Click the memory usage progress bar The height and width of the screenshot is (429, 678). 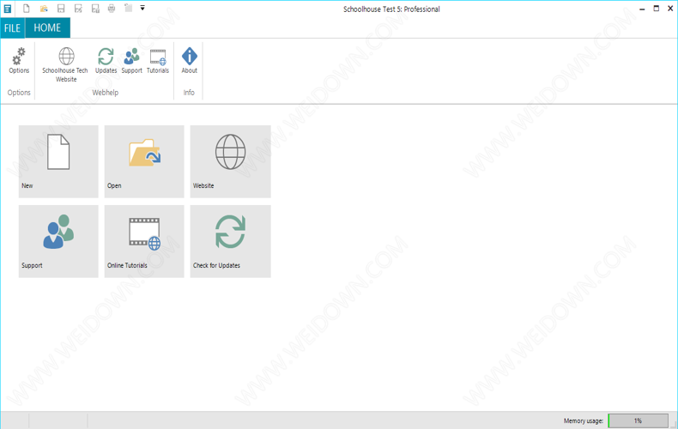pos(638,420)
